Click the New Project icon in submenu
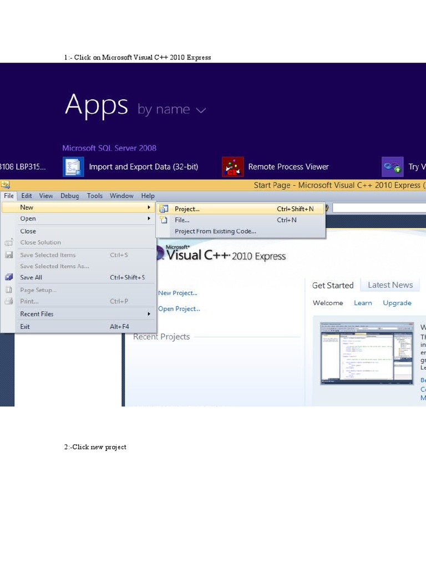This screenshot has width=426, height=568. pos(164,209)
